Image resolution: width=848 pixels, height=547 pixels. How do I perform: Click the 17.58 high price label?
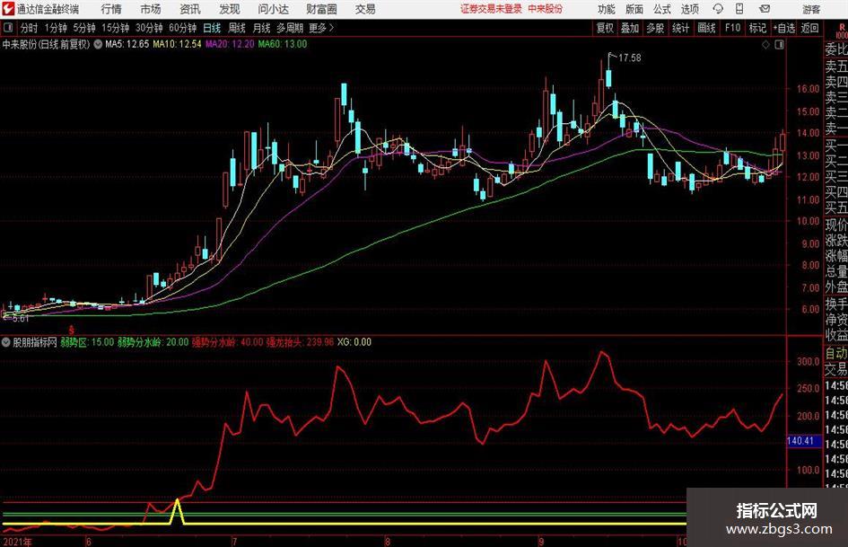(x=630, y=57)
